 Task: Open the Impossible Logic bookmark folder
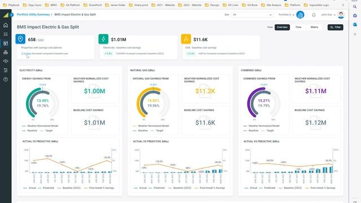316,5
